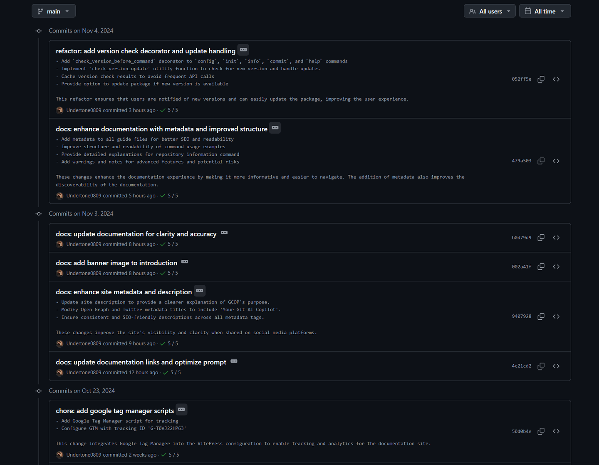
Task: Browse repository at commit 052ff5e
Action: click(556, 79)
